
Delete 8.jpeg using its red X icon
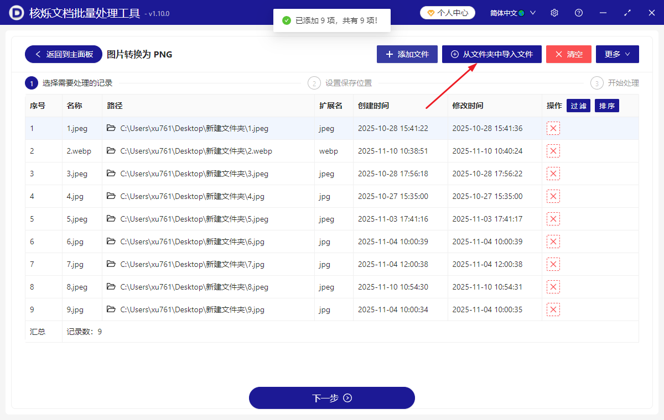(553, 286)
